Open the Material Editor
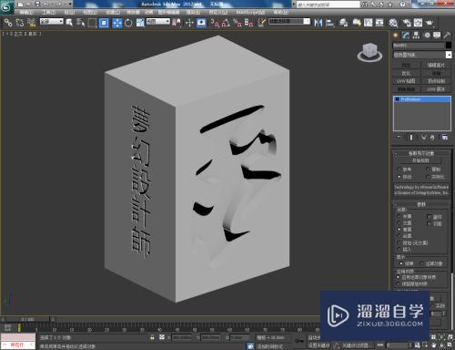The image size is (455, 350). tap(393, 23)
